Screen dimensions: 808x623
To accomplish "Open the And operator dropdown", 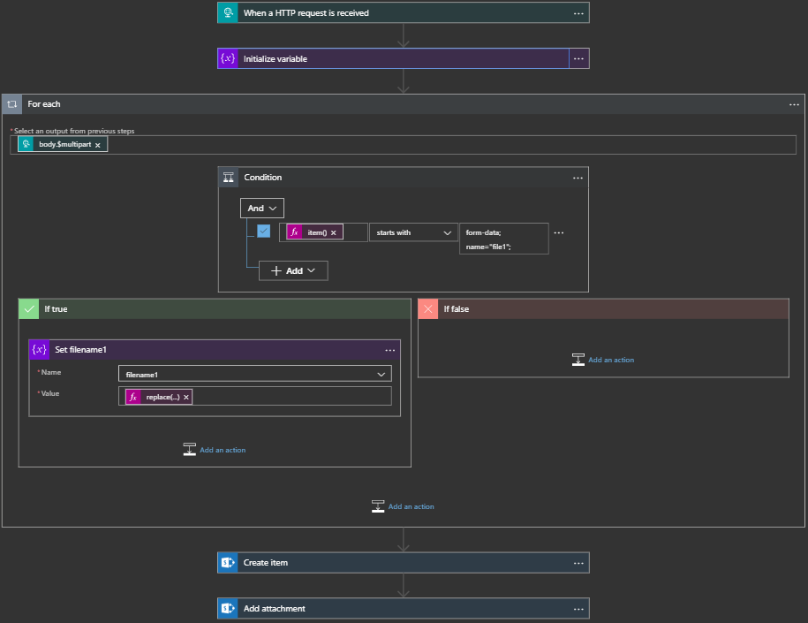I will coord(262,209).
